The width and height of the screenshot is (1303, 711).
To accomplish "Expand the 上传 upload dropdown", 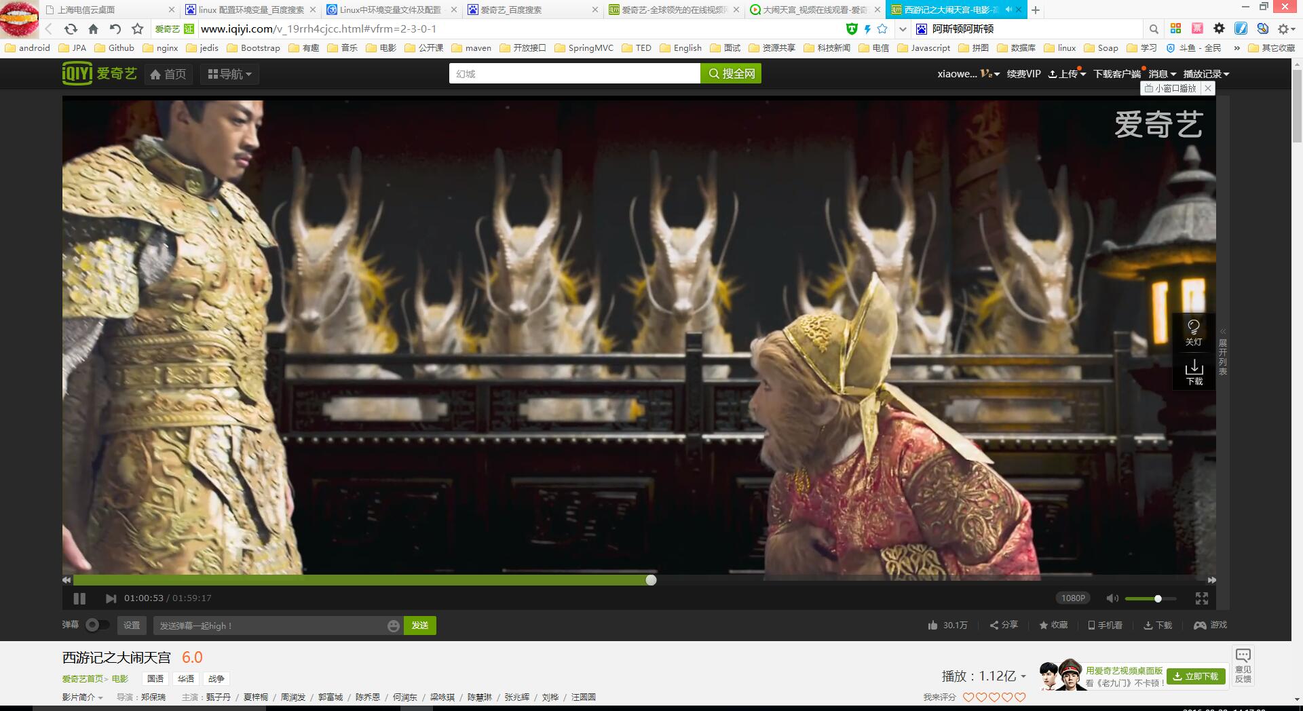I will (x=1067, y=74).
